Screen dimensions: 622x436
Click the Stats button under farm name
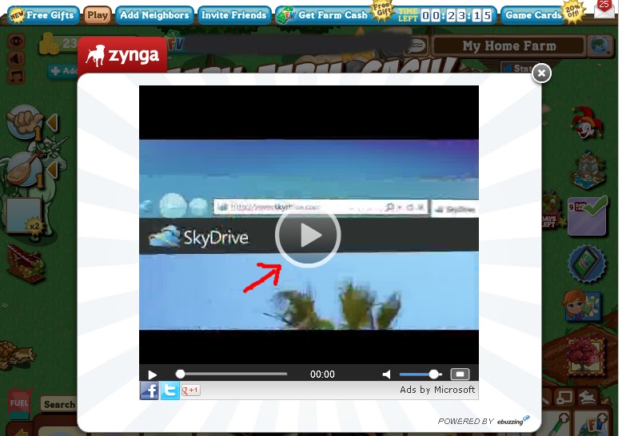[x=517, y=69]
